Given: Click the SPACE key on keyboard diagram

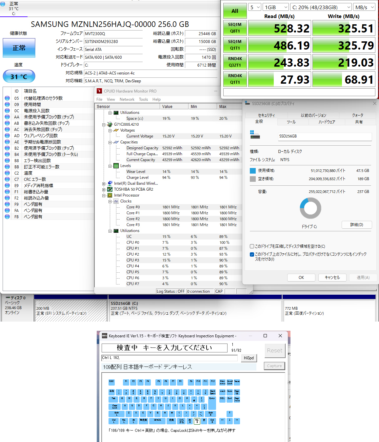Looking at the screenshot, I should coord(157,421).
